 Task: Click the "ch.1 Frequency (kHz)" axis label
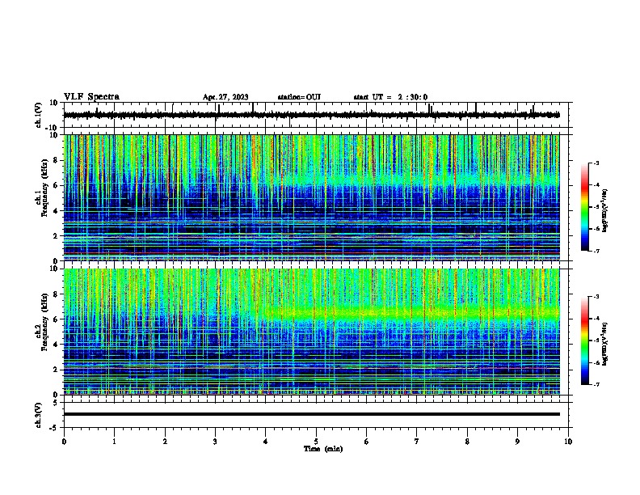coord(41,188)
